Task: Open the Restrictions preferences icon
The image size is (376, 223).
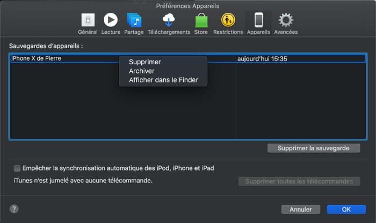Action: click(x=228, y=20)
